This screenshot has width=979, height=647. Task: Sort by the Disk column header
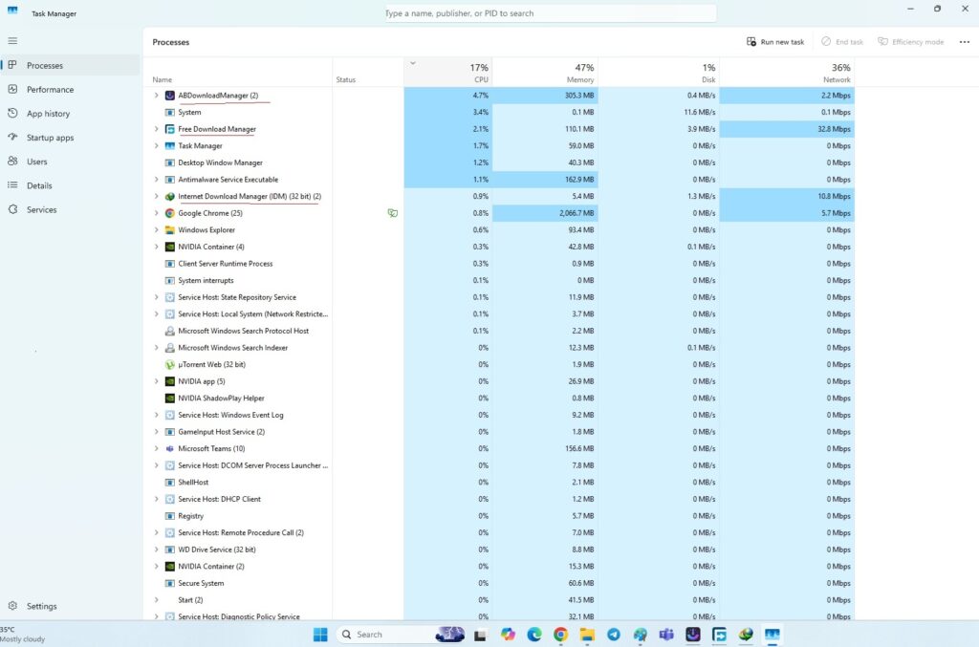tap(659, 72)
